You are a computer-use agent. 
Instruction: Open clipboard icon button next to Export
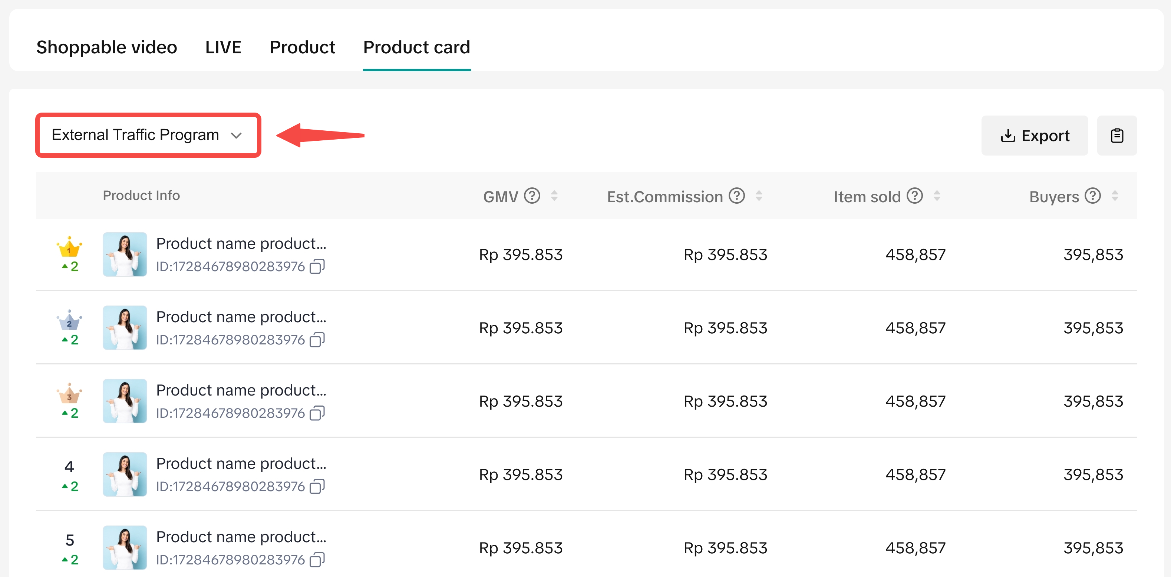click(1116, 136)
